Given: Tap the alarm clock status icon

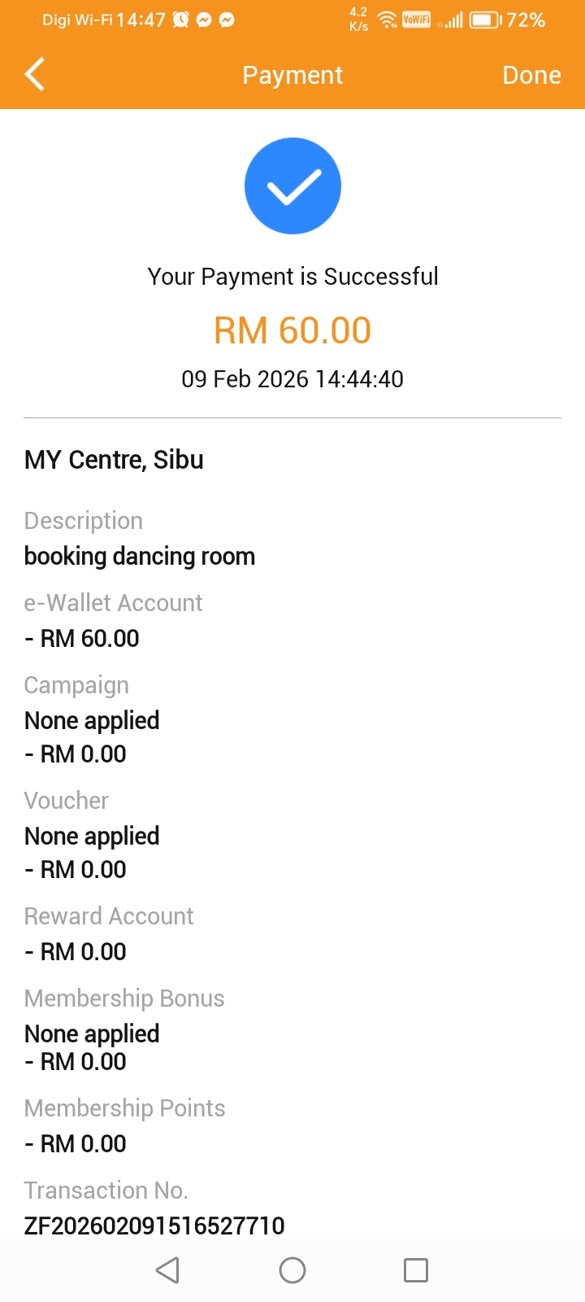Looking at the screenshot, I should click(x=180, y=20).
